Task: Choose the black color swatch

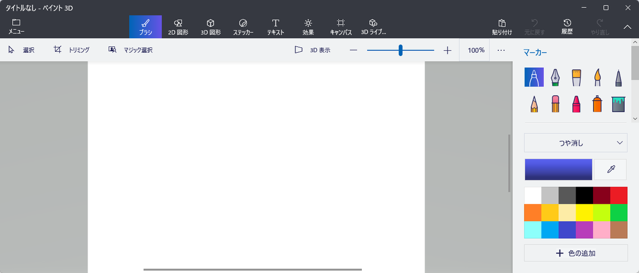Action: pyautogui.click(x=585, y=195)
